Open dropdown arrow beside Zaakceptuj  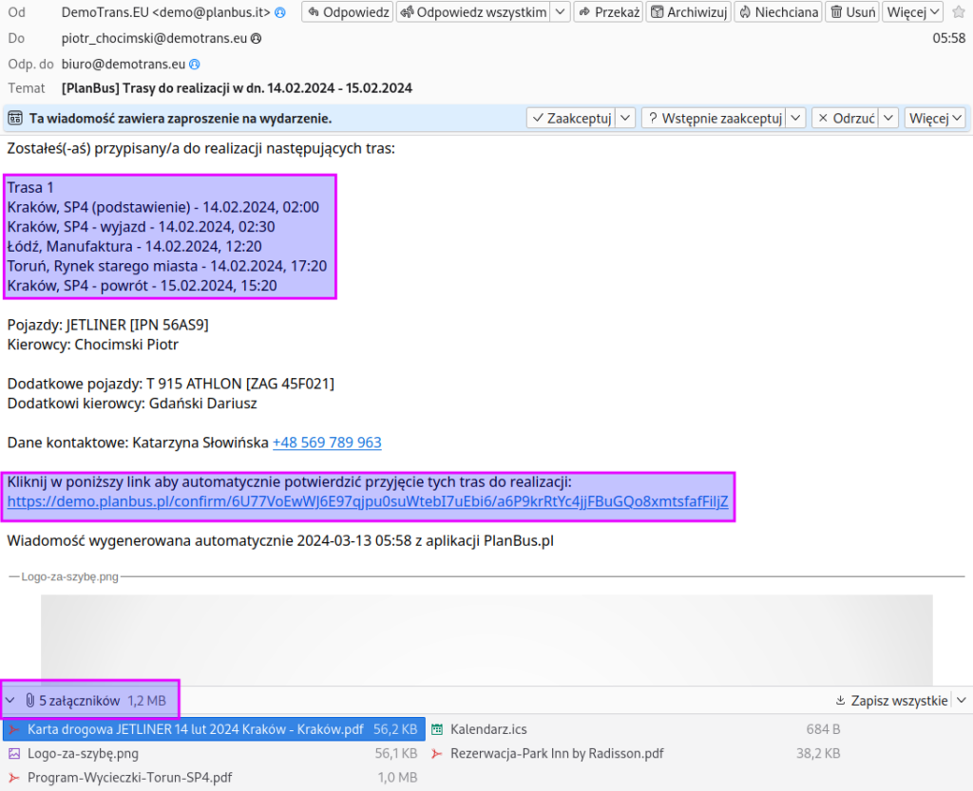click(x=625, y=119)
